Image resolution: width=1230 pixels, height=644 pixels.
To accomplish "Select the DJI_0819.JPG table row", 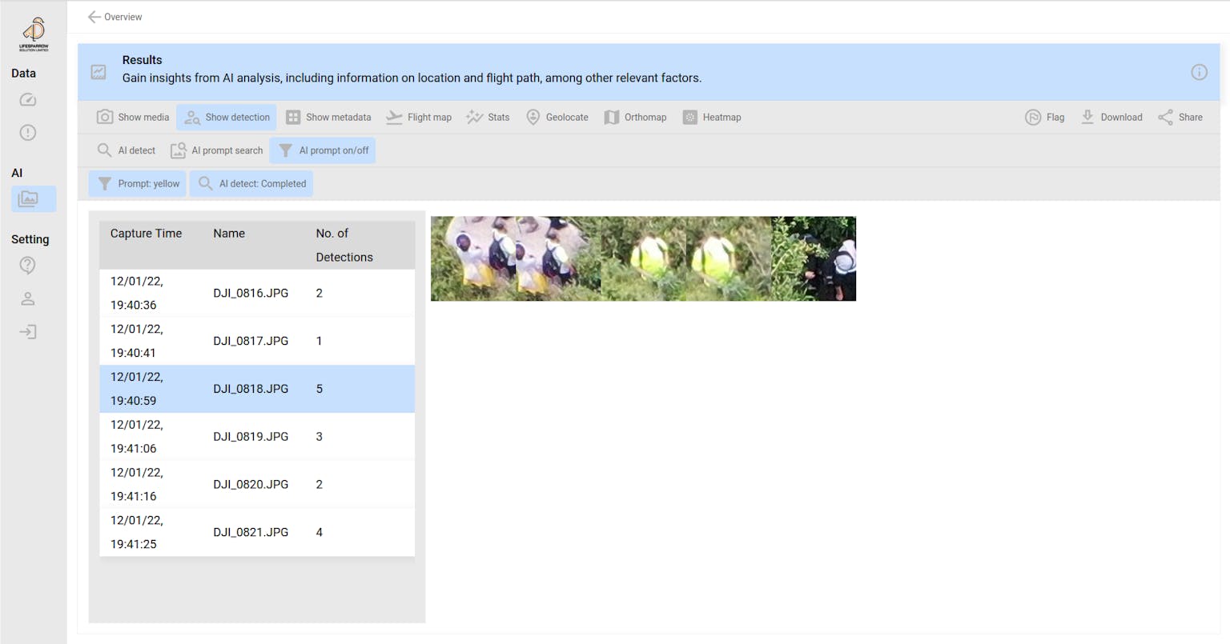I will [256, 436].
